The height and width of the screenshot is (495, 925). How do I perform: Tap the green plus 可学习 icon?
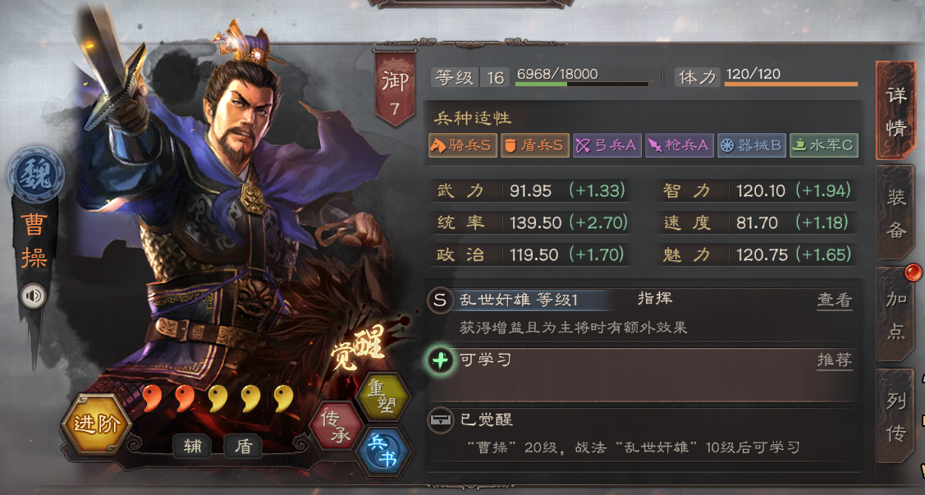tap(441, 360)
